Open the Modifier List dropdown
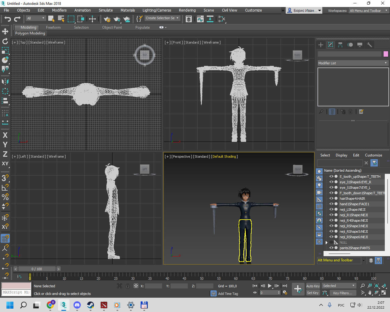 (352, 63)
